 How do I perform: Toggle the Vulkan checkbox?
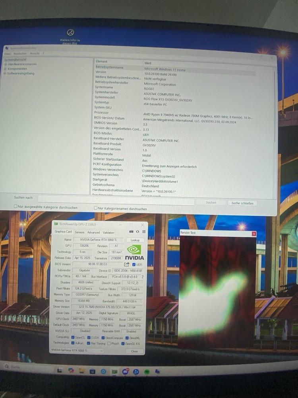point(73,343)
